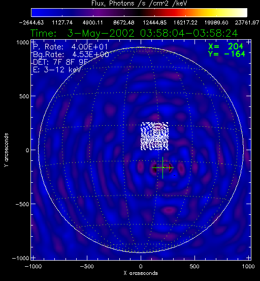Click the green crosshair center marker
The width and height of the screenshot is (260, 281).
[162, 168]
